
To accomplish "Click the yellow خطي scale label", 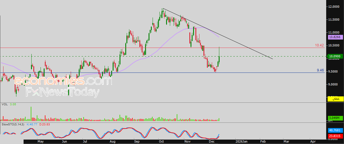I will 335,99.
